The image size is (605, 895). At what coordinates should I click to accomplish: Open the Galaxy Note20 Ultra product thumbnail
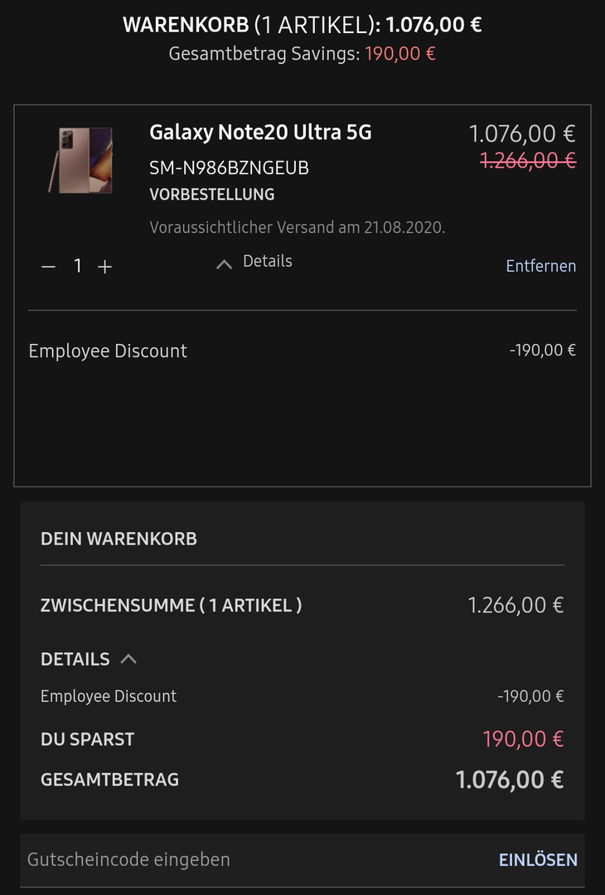click(x=80, y=160)
